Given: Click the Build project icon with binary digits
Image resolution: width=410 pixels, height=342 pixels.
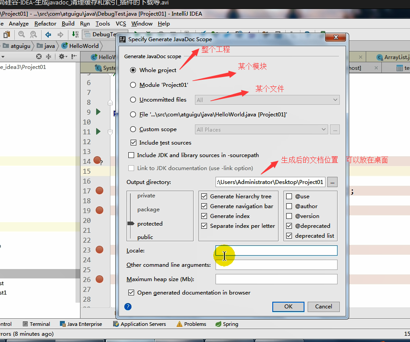Looking at the screenshot, I should tap(75, 34).
